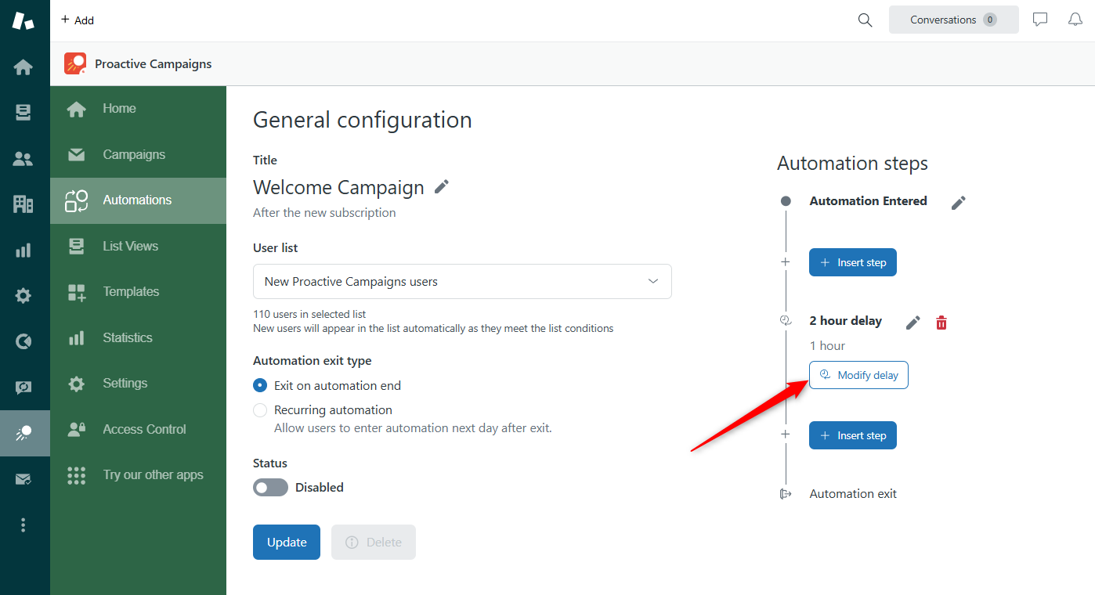Toggle the Status Disabled switch

(x=270, y=488)
